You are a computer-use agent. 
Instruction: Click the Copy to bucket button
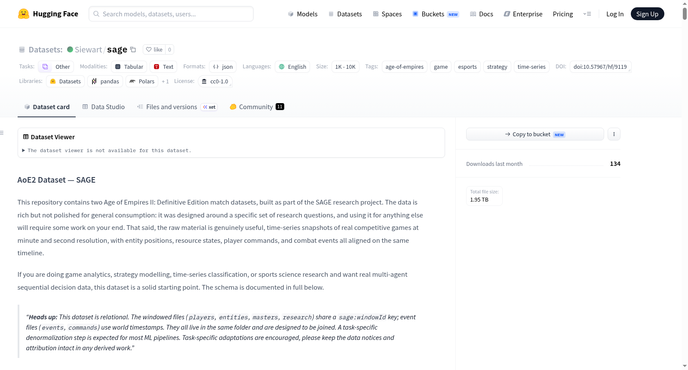point(535,134)
